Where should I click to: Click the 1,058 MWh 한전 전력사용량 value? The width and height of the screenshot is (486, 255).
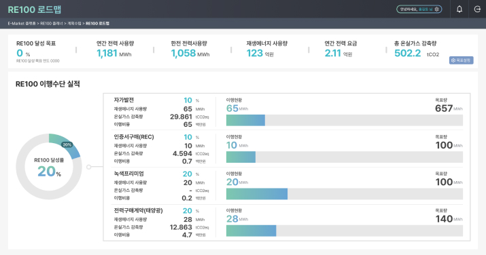[x=190, y=54]
